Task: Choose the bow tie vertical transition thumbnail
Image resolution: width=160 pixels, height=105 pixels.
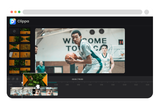Action: (x=25, y=39)
